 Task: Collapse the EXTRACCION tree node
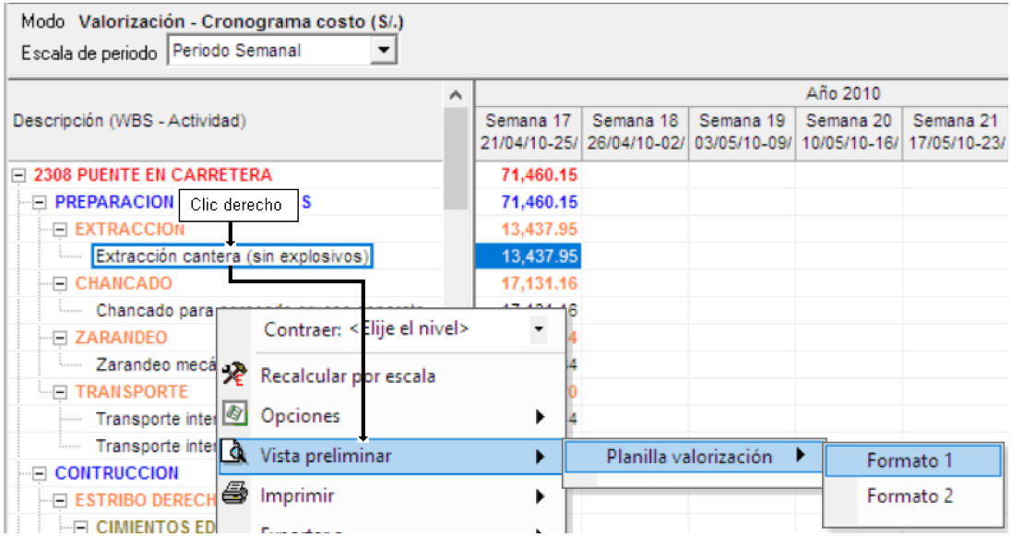(x=60, y=229)
